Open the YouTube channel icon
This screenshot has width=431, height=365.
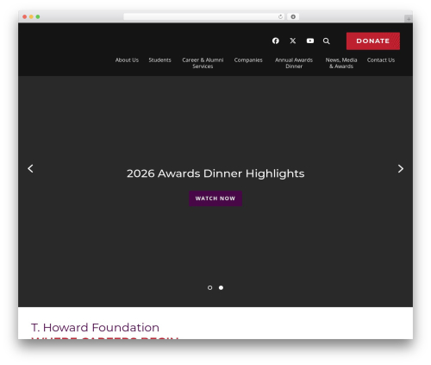tap(310, 41)
